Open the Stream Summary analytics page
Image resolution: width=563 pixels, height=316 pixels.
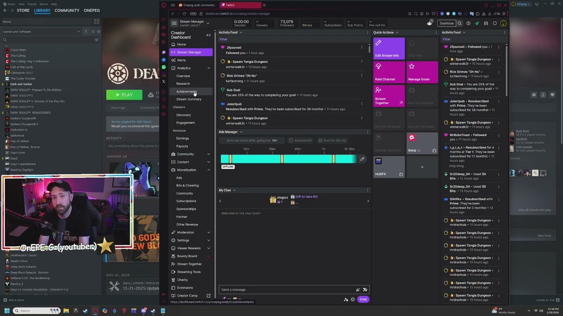click(189, 99)
